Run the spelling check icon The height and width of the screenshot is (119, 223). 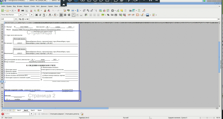69,10
